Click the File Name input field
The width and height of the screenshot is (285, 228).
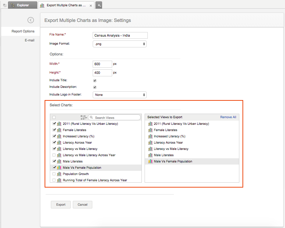coord(120,35)
